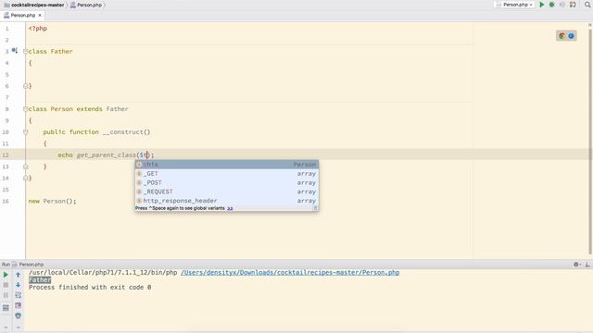Viewport: 593px width, 333px height.
Task: Click line number 12 in gutter
Action: pyautogui.click(x=6, y=155)
